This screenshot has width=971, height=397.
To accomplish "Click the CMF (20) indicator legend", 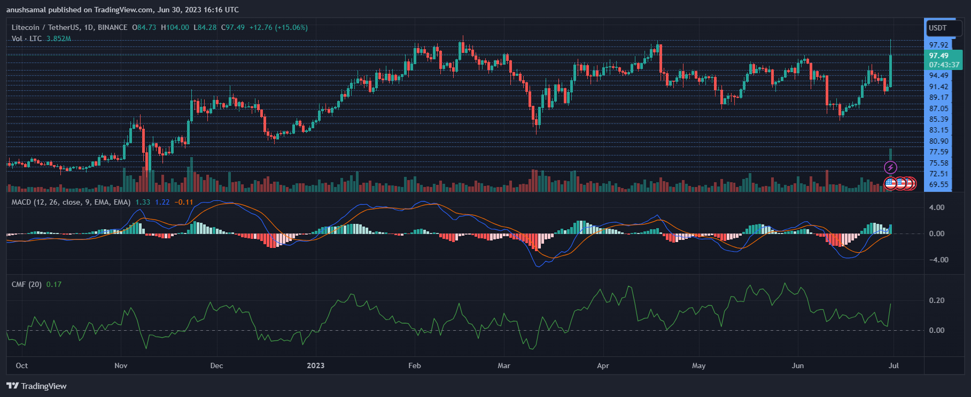I will (26, 284).
